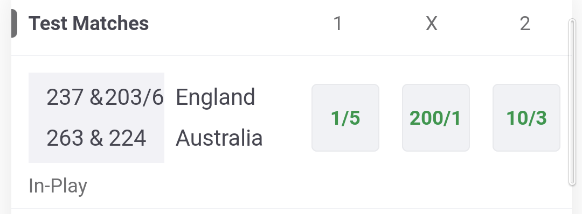Image resolution: width=582 pixels, height=214 pixels.
Task: Click Australia's second-innings score 224
Action: [x=127, y=138]
